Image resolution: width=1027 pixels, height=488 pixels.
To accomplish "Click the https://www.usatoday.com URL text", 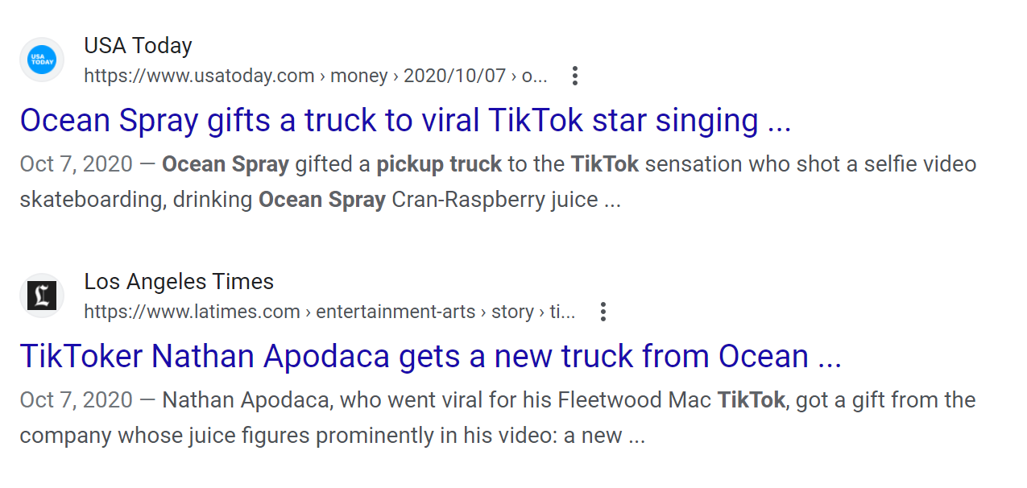I will [199, 77].
